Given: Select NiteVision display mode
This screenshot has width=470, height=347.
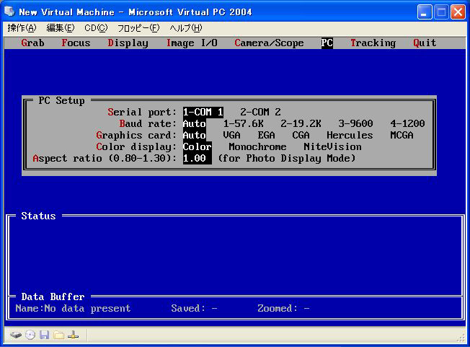Looking at the screenshot, I should tap(333, 147).
